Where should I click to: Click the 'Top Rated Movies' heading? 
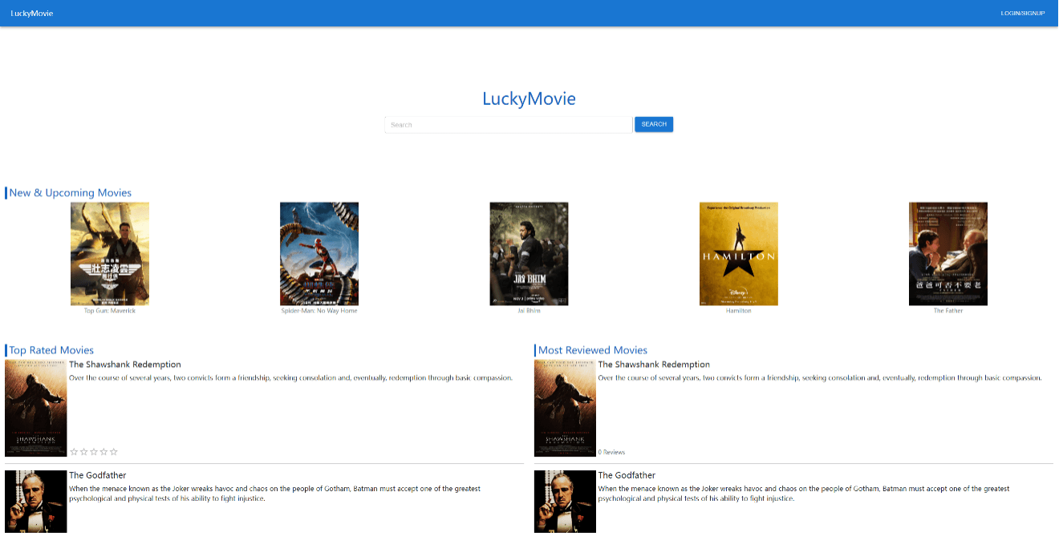pyautogui.click(x=51, y=350)
